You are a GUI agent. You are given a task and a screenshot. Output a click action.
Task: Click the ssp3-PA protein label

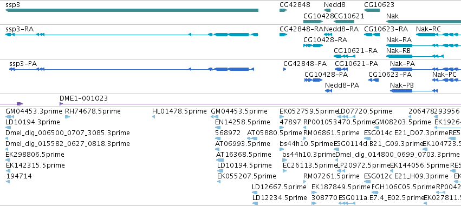click(23, 64)
